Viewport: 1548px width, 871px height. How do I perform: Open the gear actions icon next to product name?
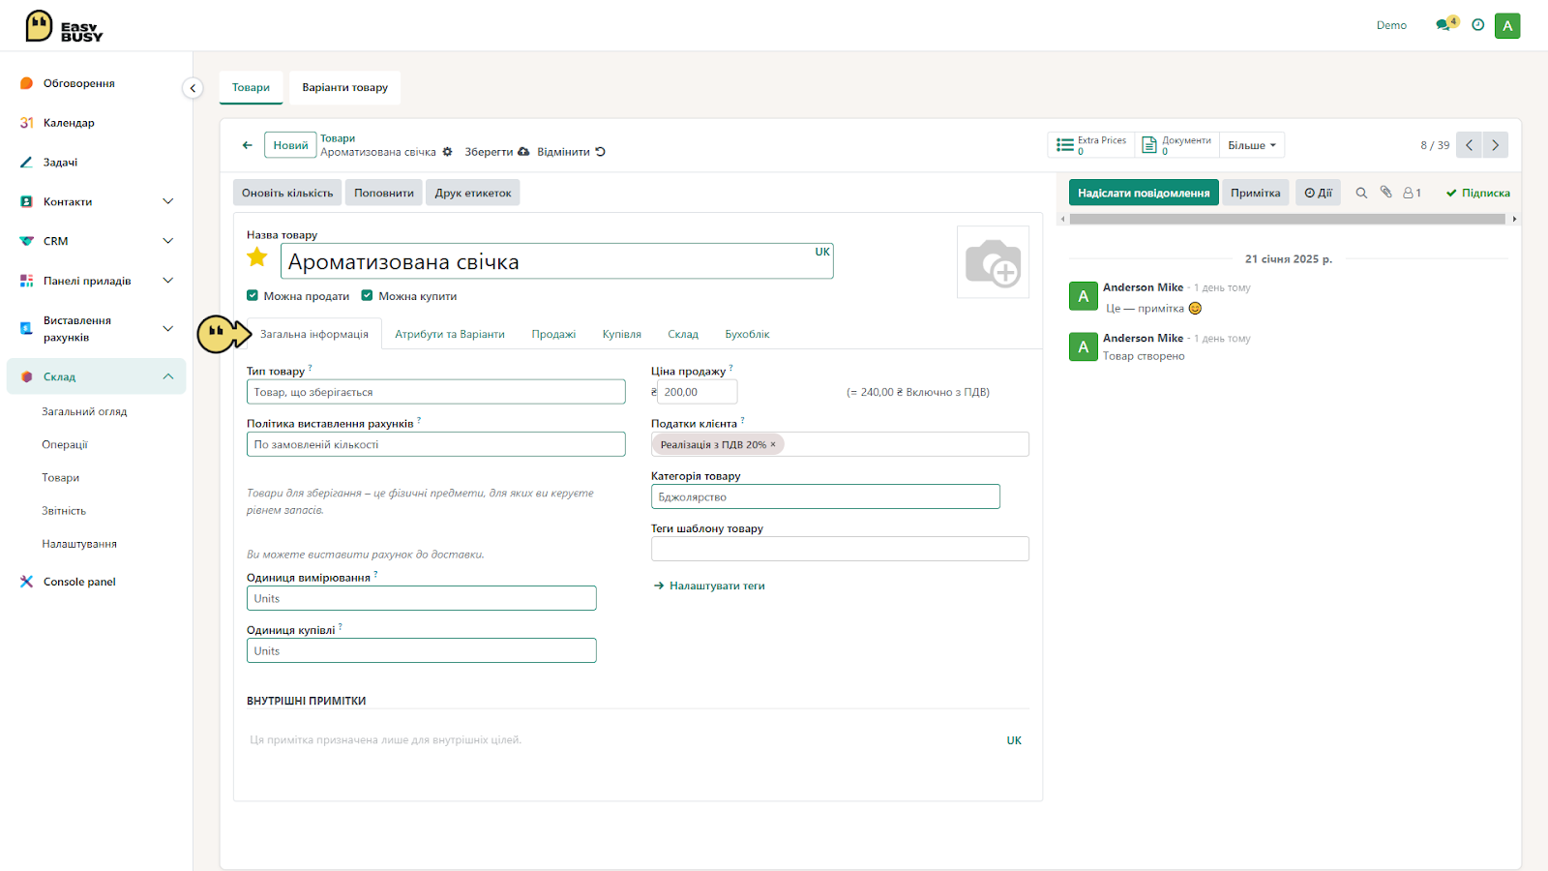[x=447, y=152]
